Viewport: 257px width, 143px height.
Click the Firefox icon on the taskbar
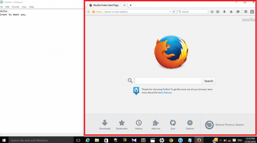[x=199, y=140]
